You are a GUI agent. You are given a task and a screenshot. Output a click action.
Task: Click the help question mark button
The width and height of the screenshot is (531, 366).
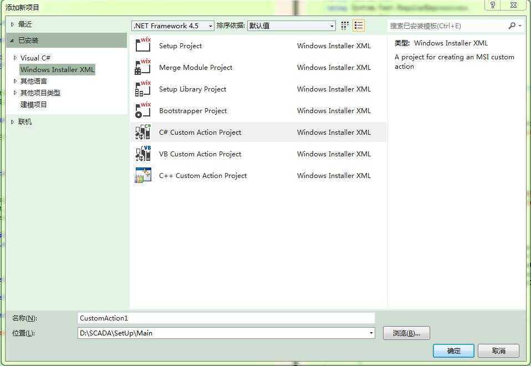coord(493,5)
